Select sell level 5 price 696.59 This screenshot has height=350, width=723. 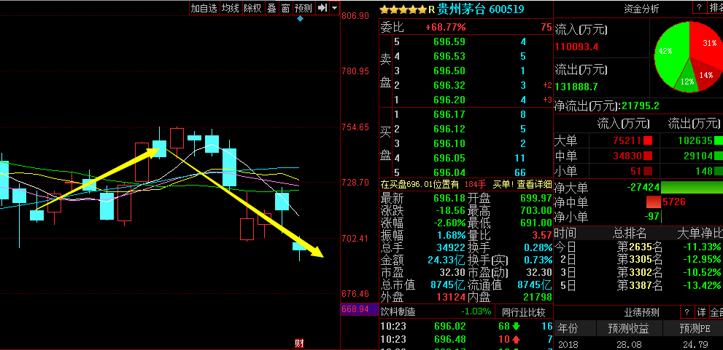tap(449, 42)
